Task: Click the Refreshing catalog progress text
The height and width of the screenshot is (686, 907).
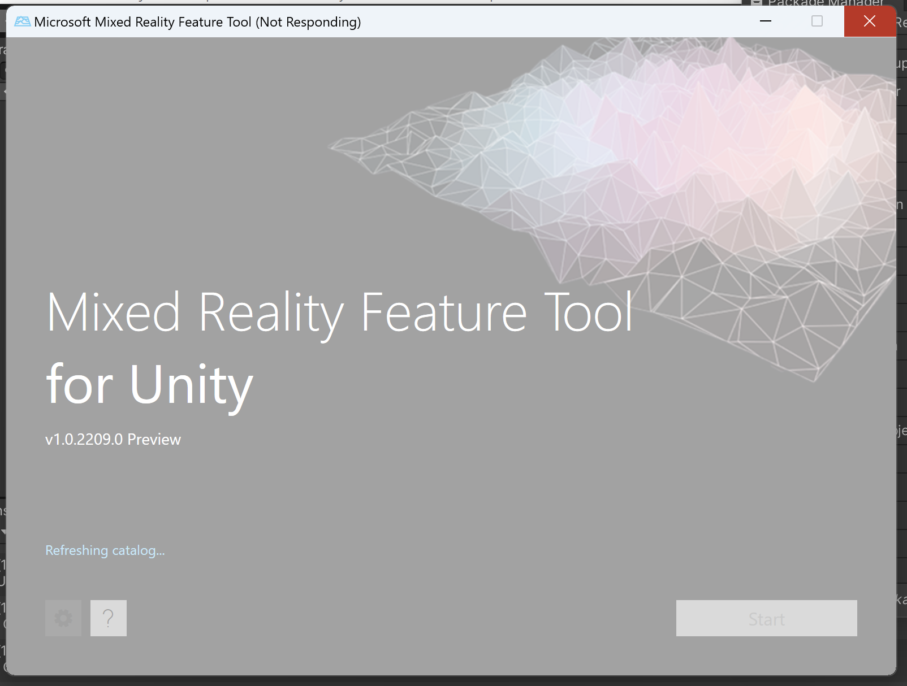Action: pyautogui.click(x=105, y=550)
